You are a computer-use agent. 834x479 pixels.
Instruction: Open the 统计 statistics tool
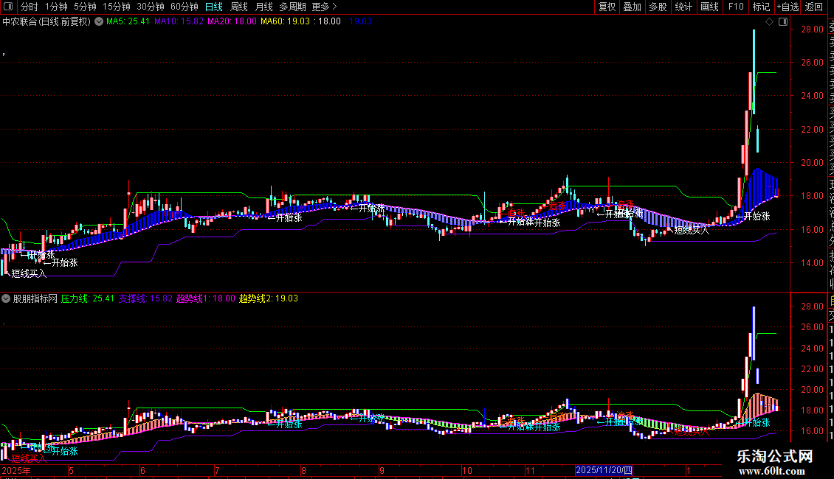tap(683, 7)
